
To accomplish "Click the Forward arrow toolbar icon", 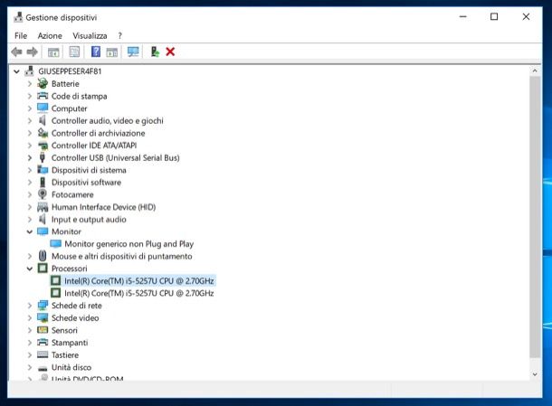I will pos(32,52).
